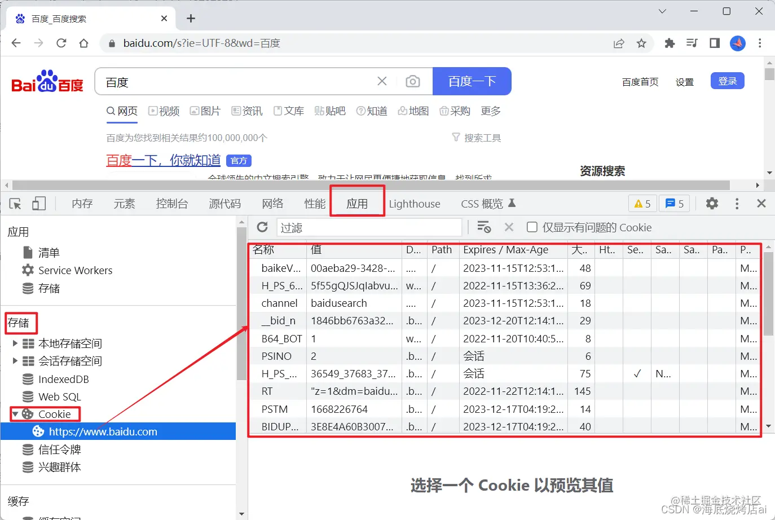This screenshot has width=775, height=520.
Task: Toggle the device toolbar icon
Action: pos(38,203)
